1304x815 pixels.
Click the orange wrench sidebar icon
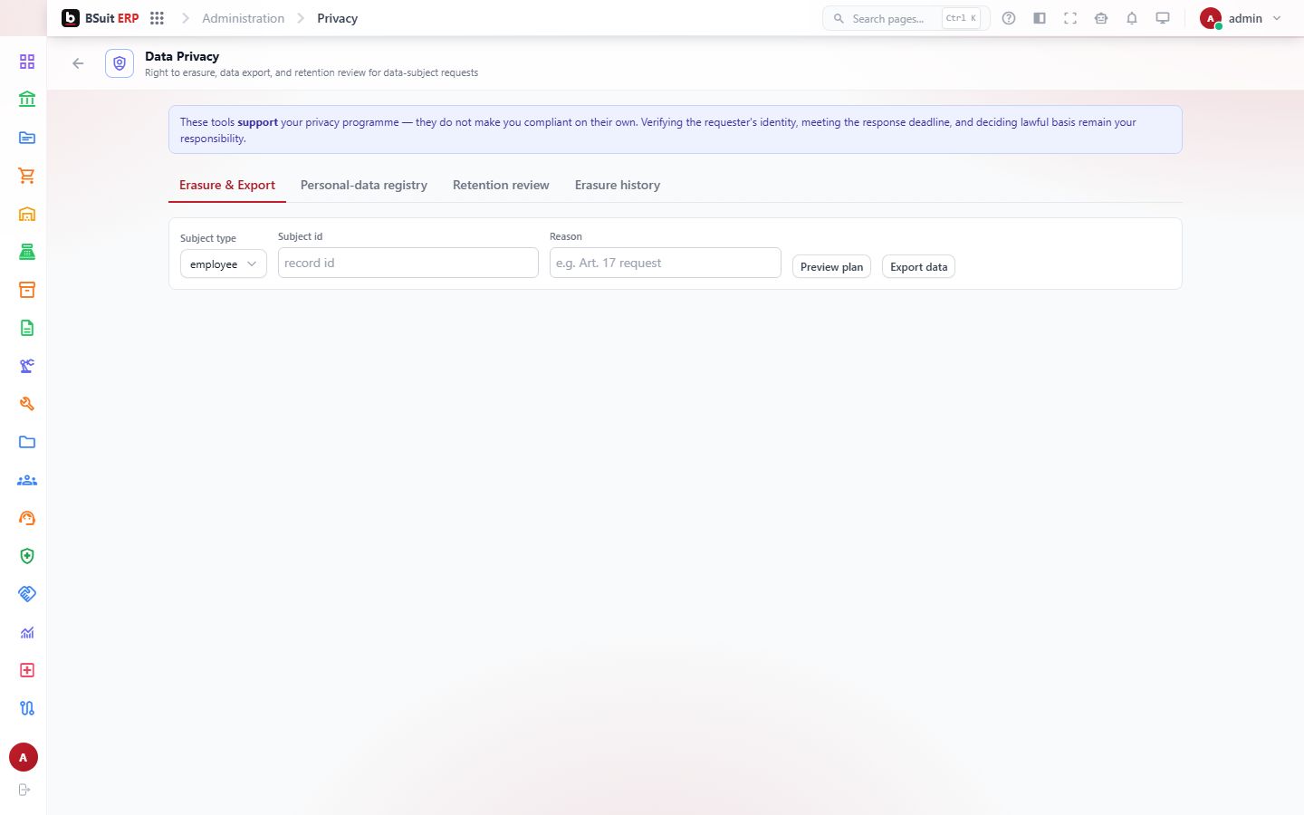pos(27,404)
